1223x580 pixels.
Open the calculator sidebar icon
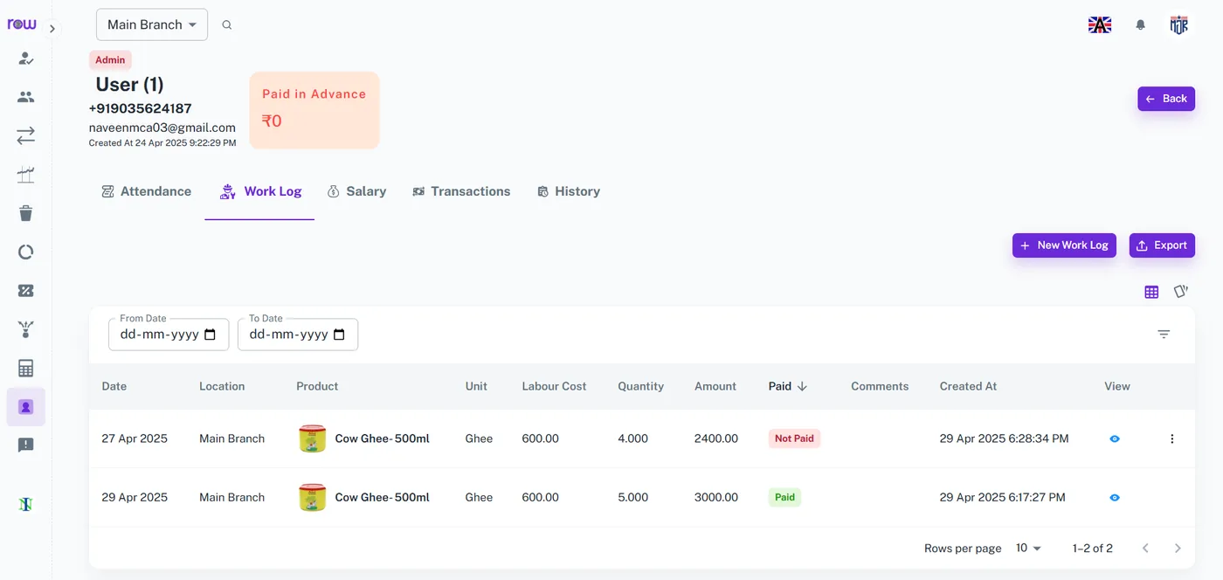click(26, 369)
